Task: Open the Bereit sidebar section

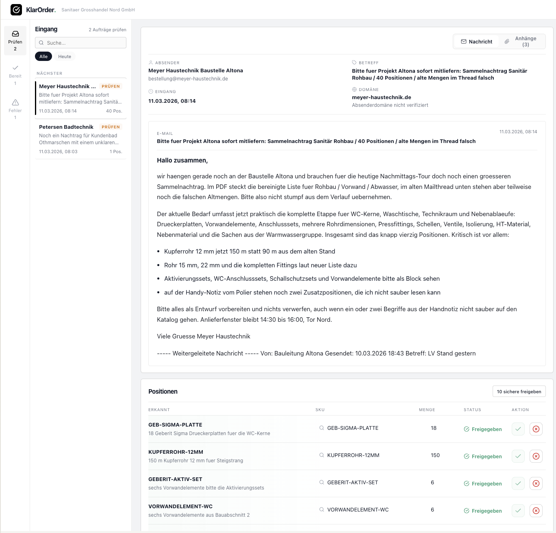Action: coord(15,75)
